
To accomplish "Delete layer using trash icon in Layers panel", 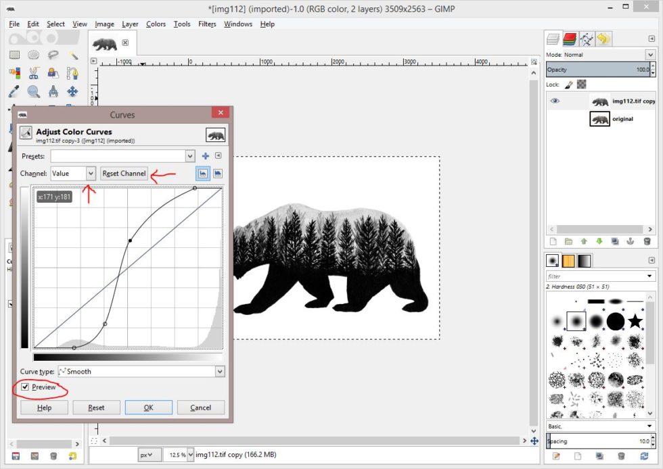I will click(647, 241).
